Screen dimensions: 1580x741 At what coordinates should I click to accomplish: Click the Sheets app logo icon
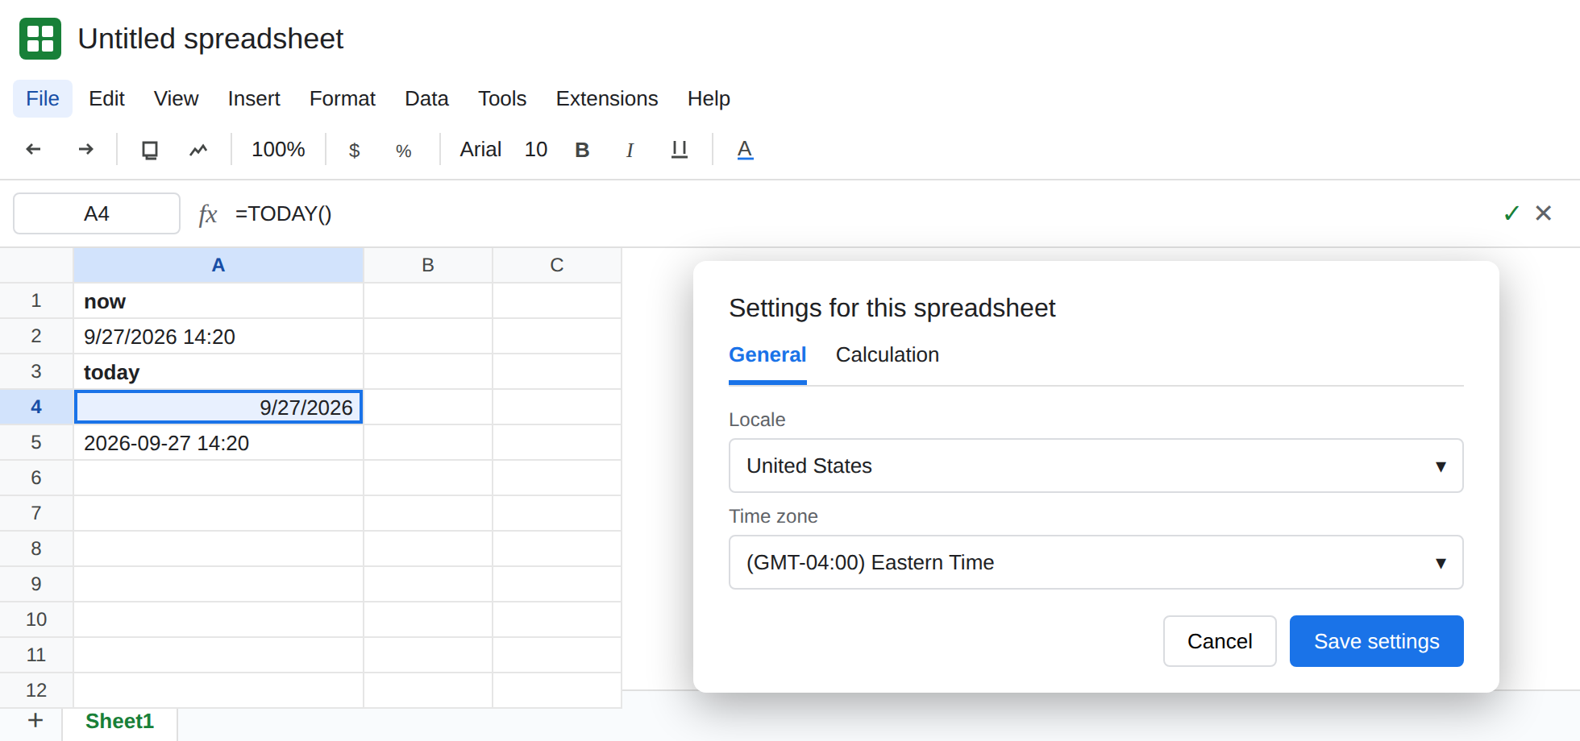40,39
